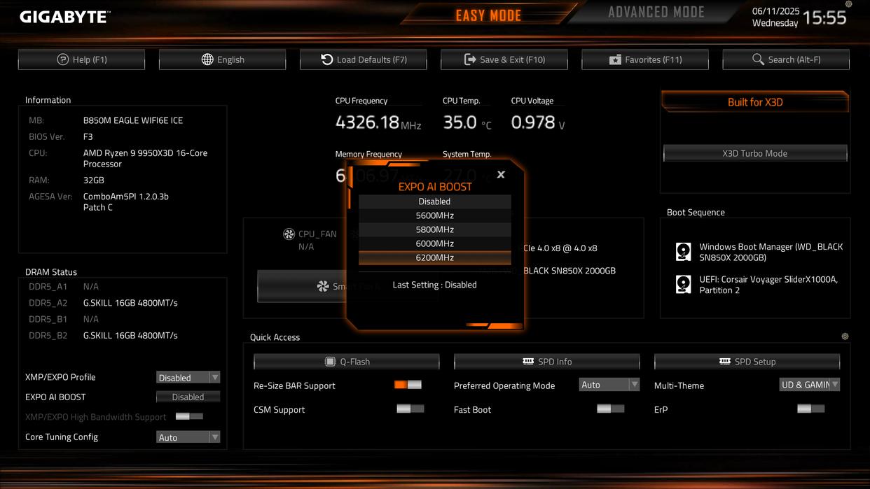
Task: Open the XMP/EXPO Profile dropdown
Action: click(x=188, y=376)
